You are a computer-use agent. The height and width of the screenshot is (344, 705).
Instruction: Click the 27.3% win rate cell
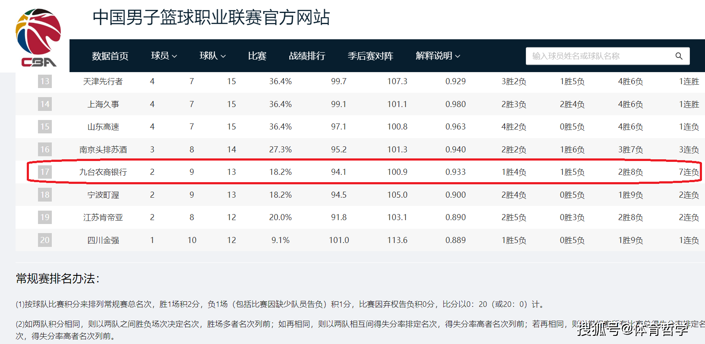pos(281,150)
